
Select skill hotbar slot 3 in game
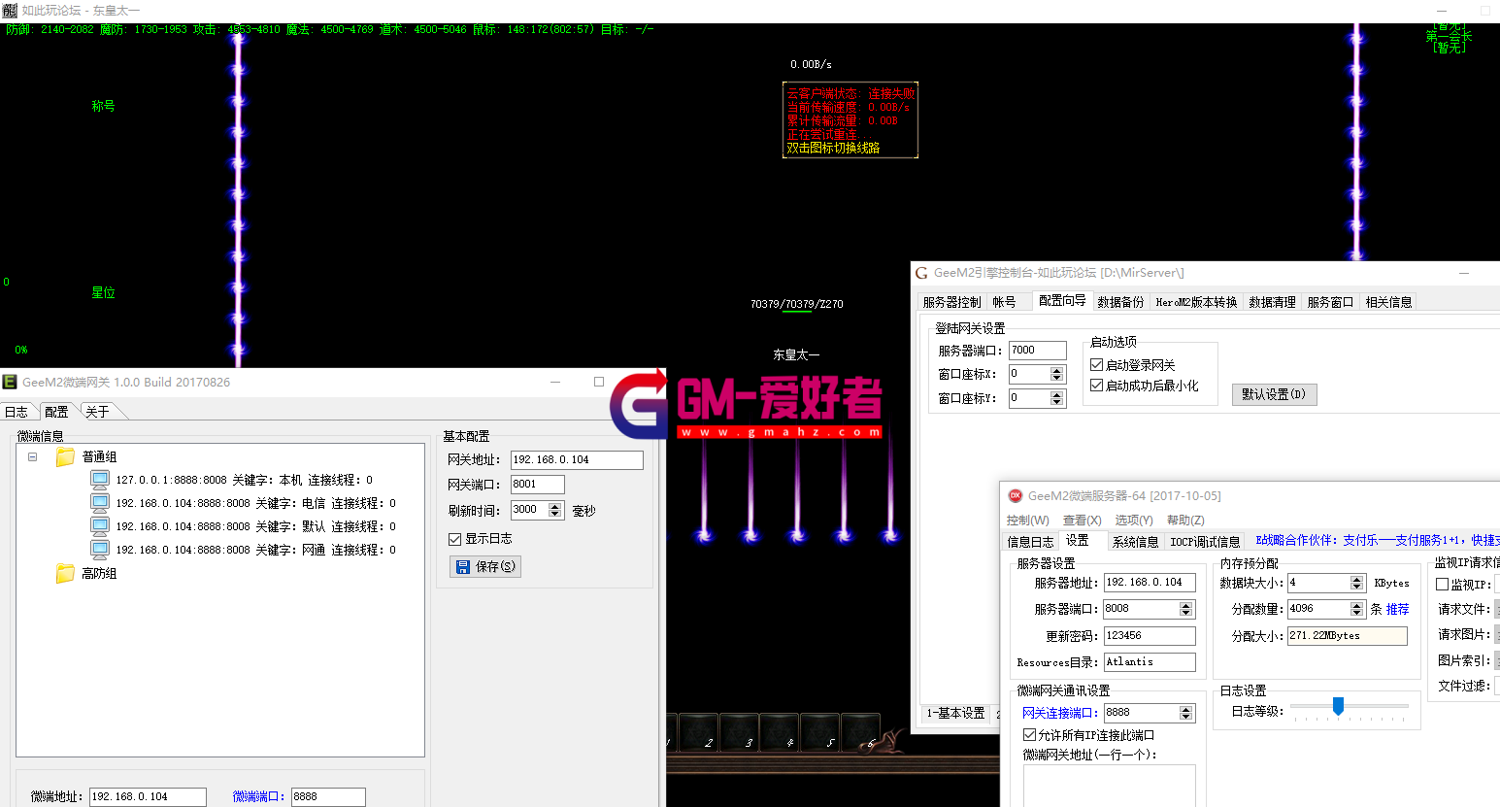(x=740, y=731)
